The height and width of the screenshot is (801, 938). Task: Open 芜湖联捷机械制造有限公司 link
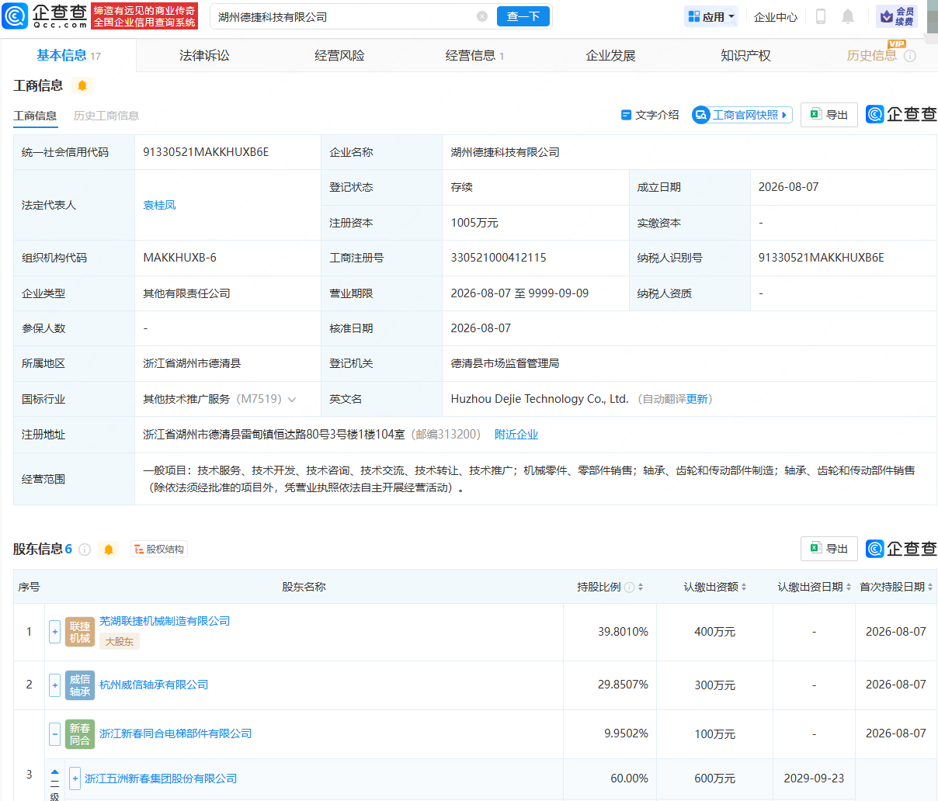[165, 621]
